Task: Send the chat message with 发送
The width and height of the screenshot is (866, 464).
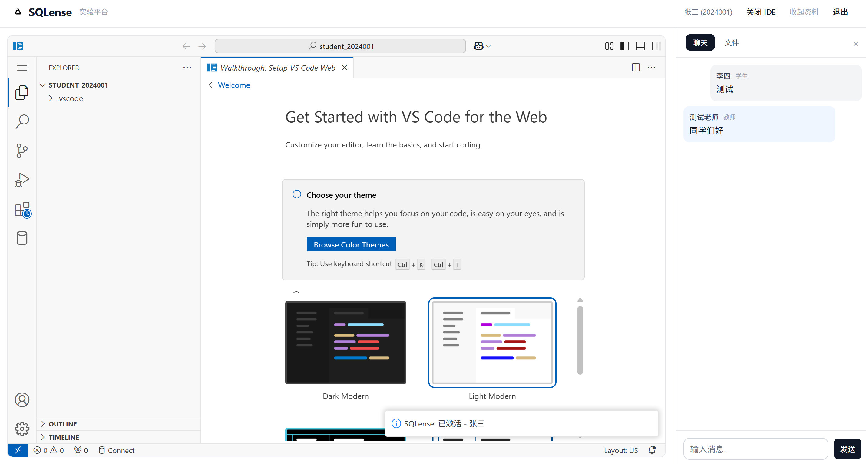Action: [x=848, y=449]
